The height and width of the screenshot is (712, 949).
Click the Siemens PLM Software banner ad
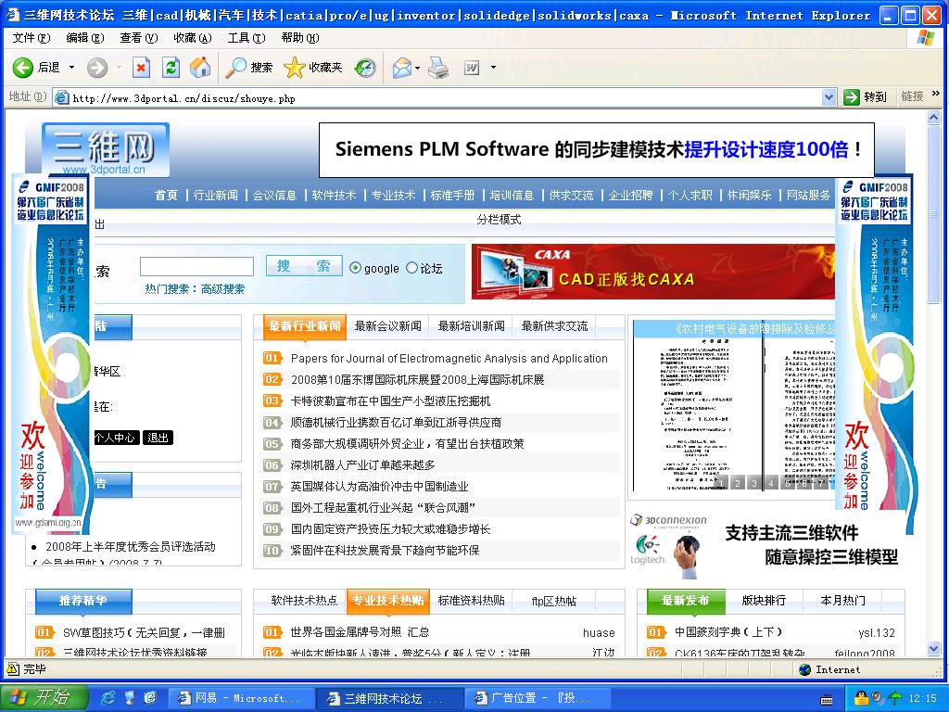[x=597, y=149]
